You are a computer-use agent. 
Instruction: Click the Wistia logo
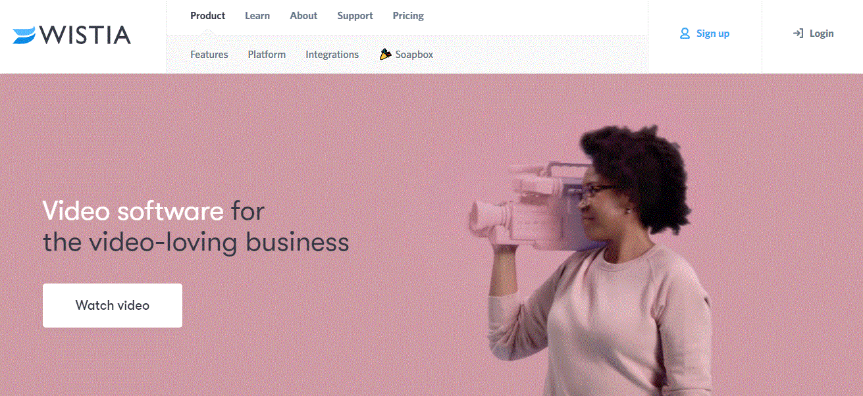[x=72, y=35]
